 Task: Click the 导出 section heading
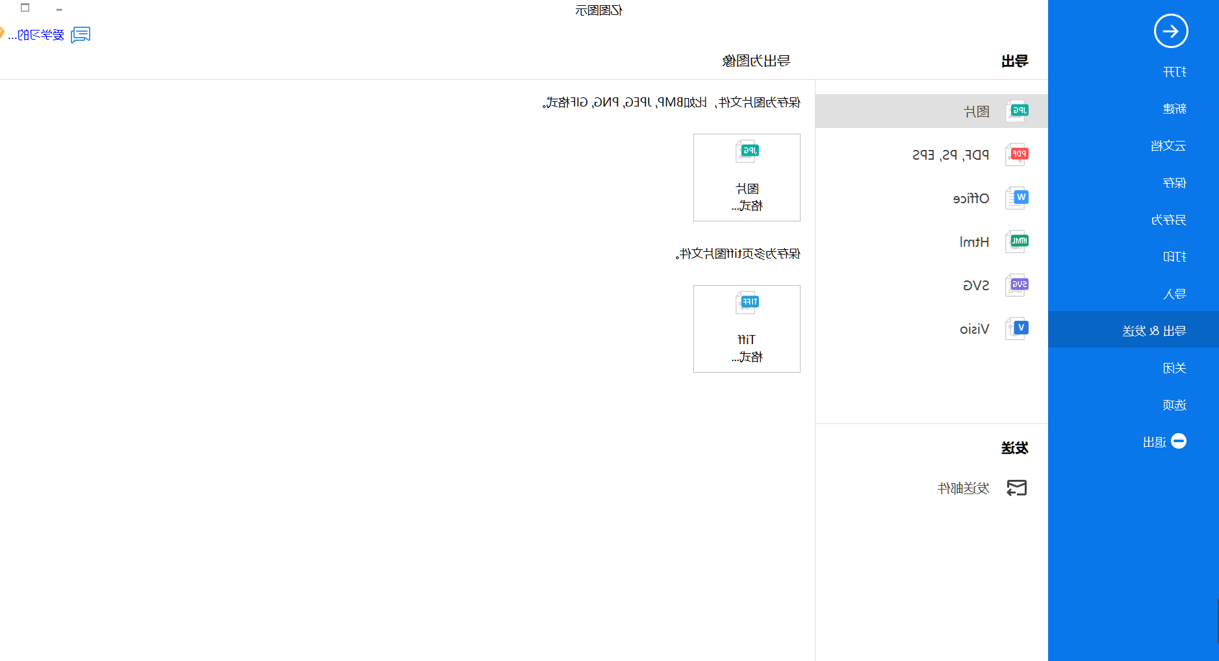[1014, 61]
